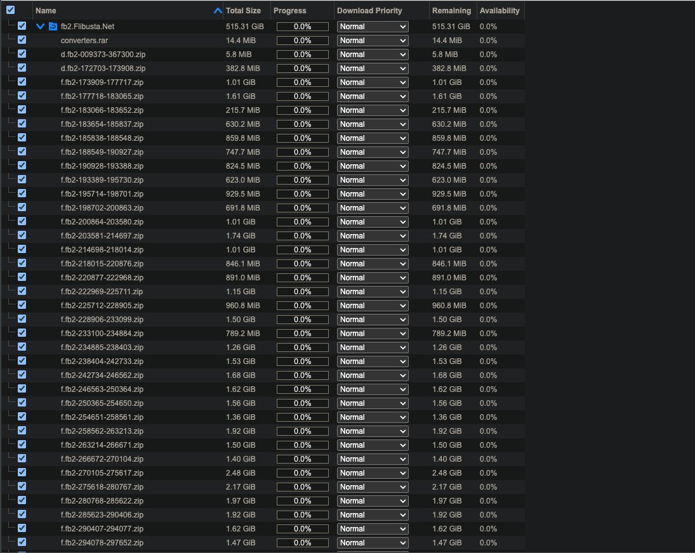Viewport: 695px width, 553px height.
Task: Select file f.fb2-275618-280767.zip
Action: pos(102,486)
